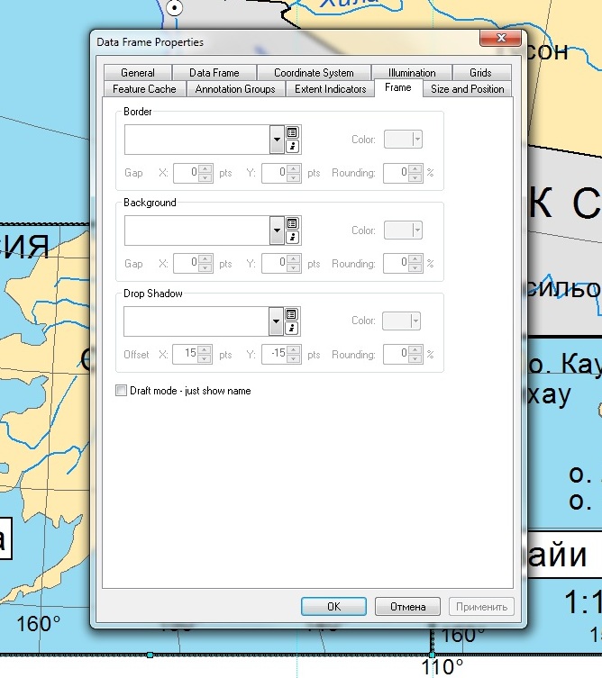Open the Border Color picker
This screenshot has height=678, width=602.
(x=403, y=140)
